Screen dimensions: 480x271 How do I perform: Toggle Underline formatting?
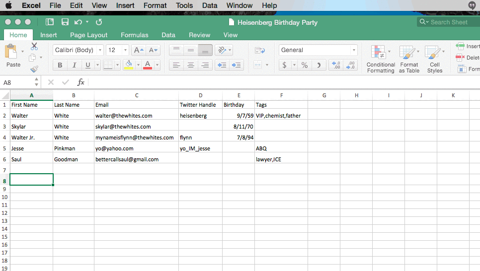click(x=88, y=65)
